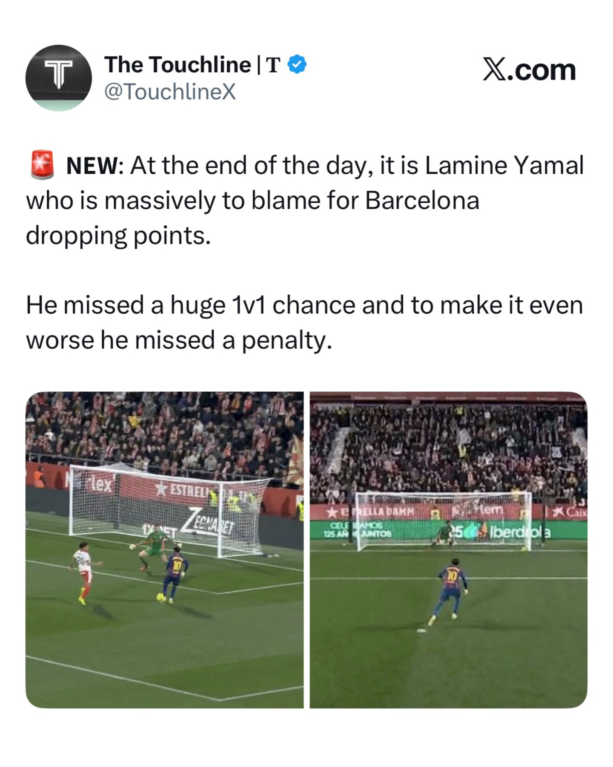Click the red siren emoji

42,165
